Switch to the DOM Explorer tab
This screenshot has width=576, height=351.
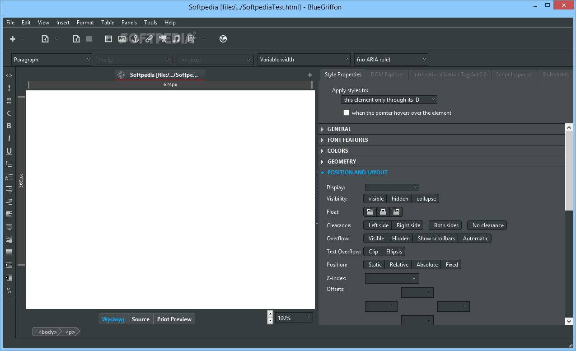[x=387, y=75]
